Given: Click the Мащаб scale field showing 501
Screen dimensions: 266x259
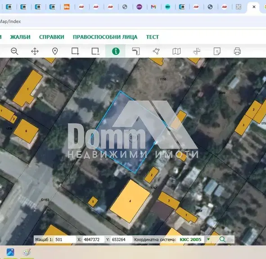Looking at the screenshot, I should click(65, 240).
